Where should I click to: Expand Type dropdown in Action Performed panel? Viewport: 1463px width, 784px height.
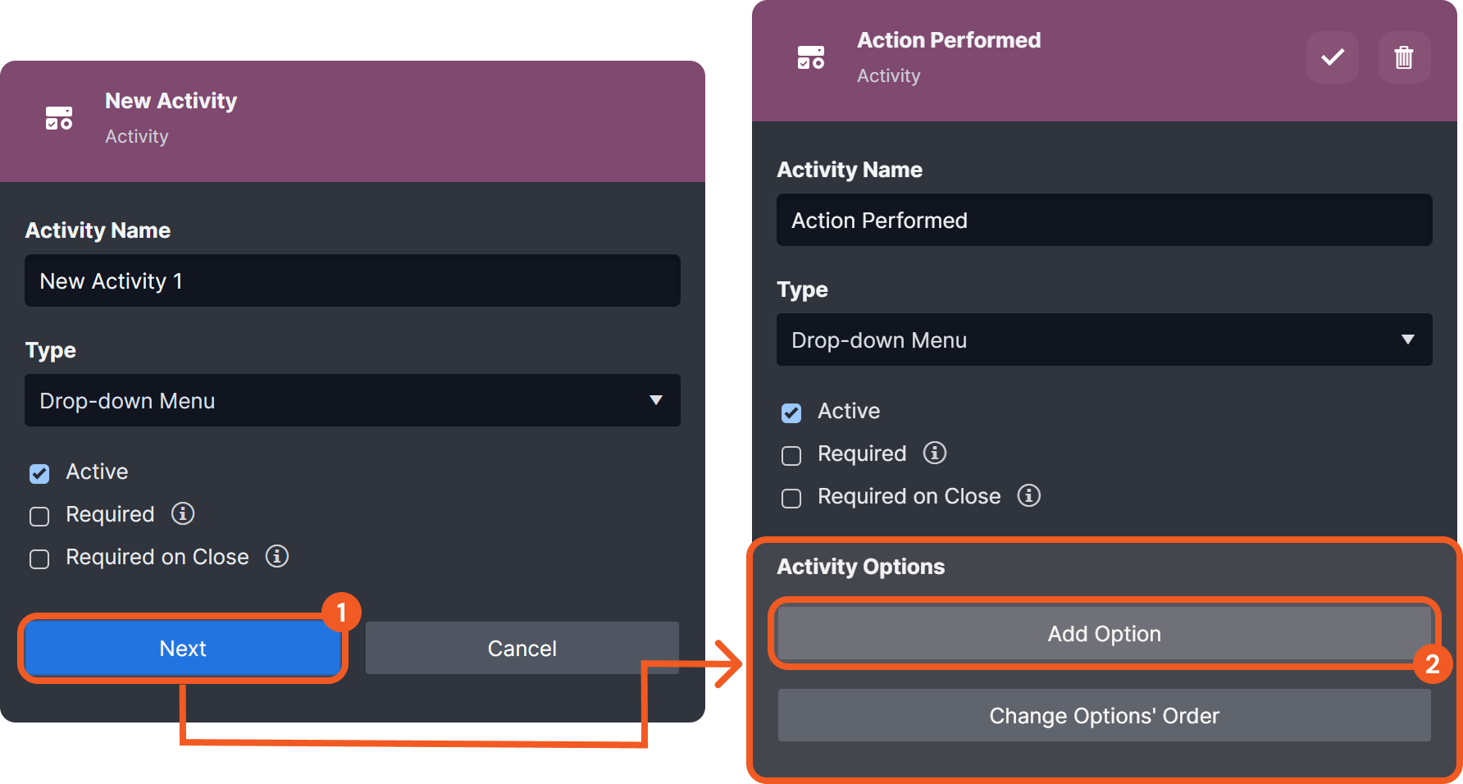1104,340
